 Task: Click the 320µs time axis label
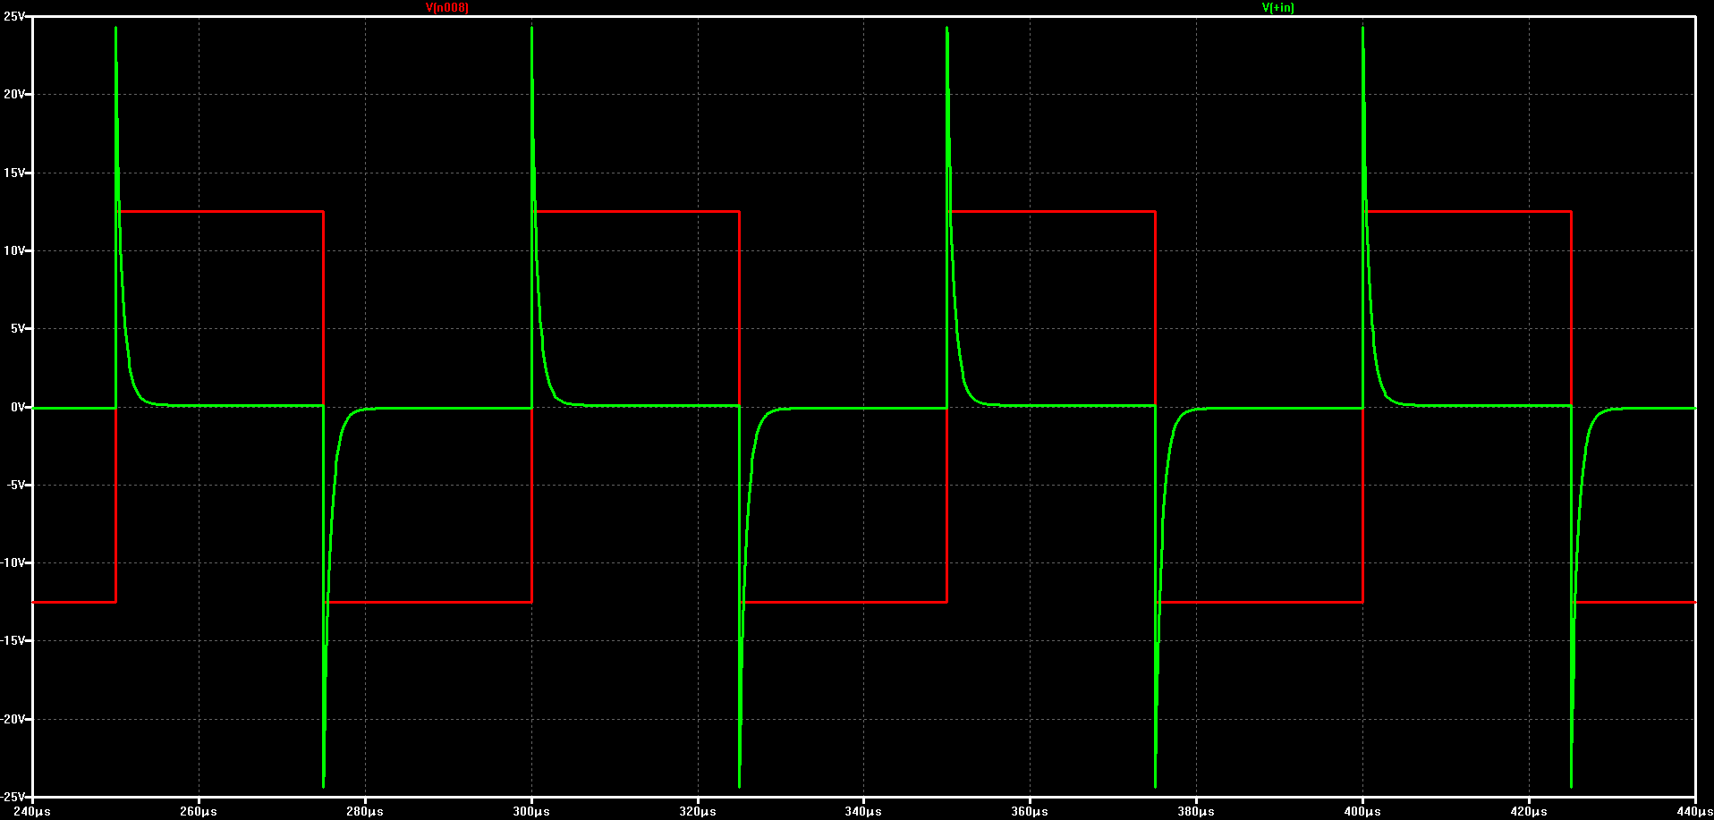[x=698, y=811]
